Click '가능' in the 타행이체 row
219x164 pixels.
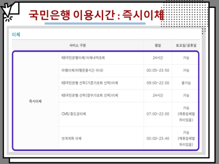[186, 70]
